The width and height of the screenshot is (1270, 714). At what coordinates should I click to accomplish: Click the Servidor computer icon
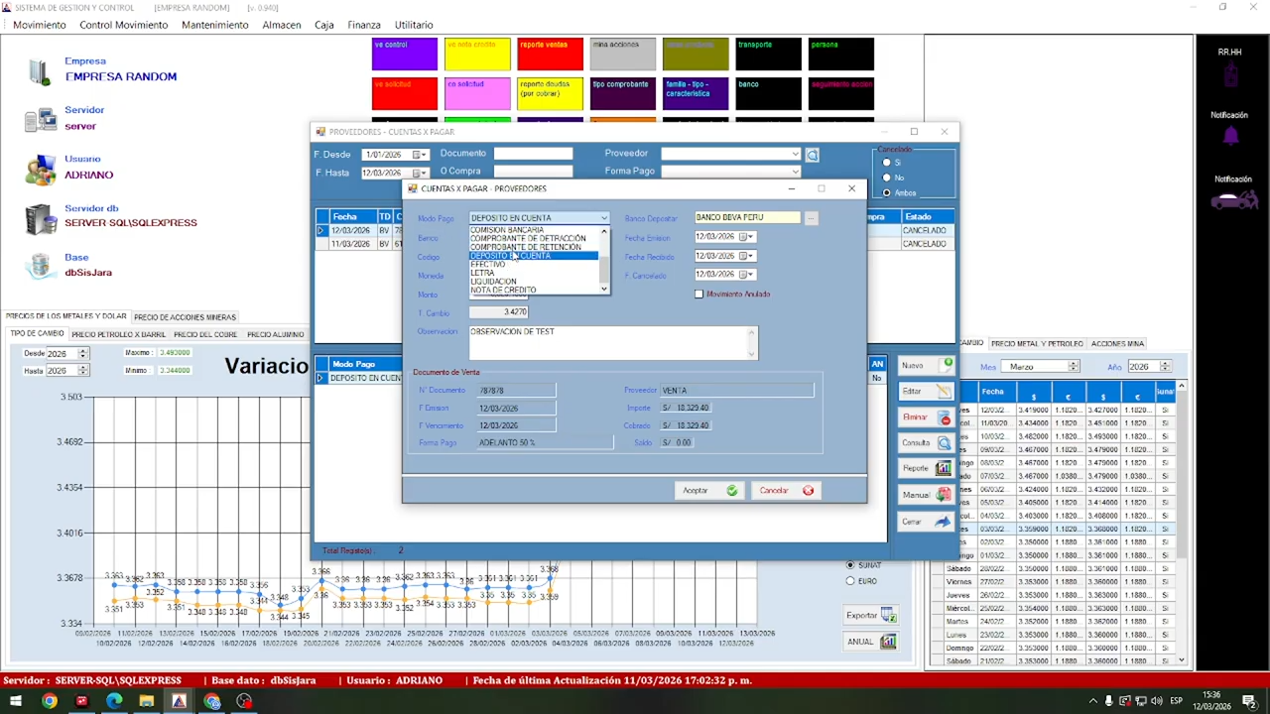point(40,120)
